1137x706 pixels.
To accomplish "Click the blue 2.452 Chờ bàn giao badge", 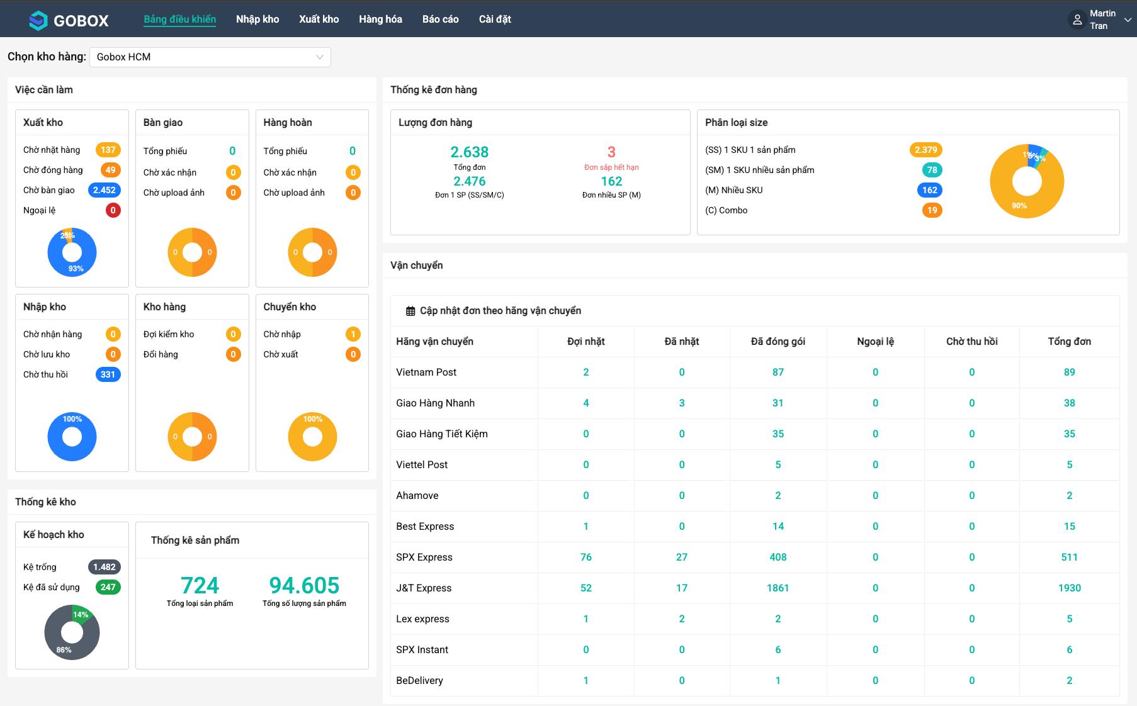I will [104, 190].
